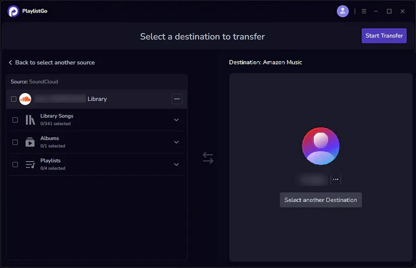
Task: Maximize the PlaylistGo window
Action: (x=389, y=11)
